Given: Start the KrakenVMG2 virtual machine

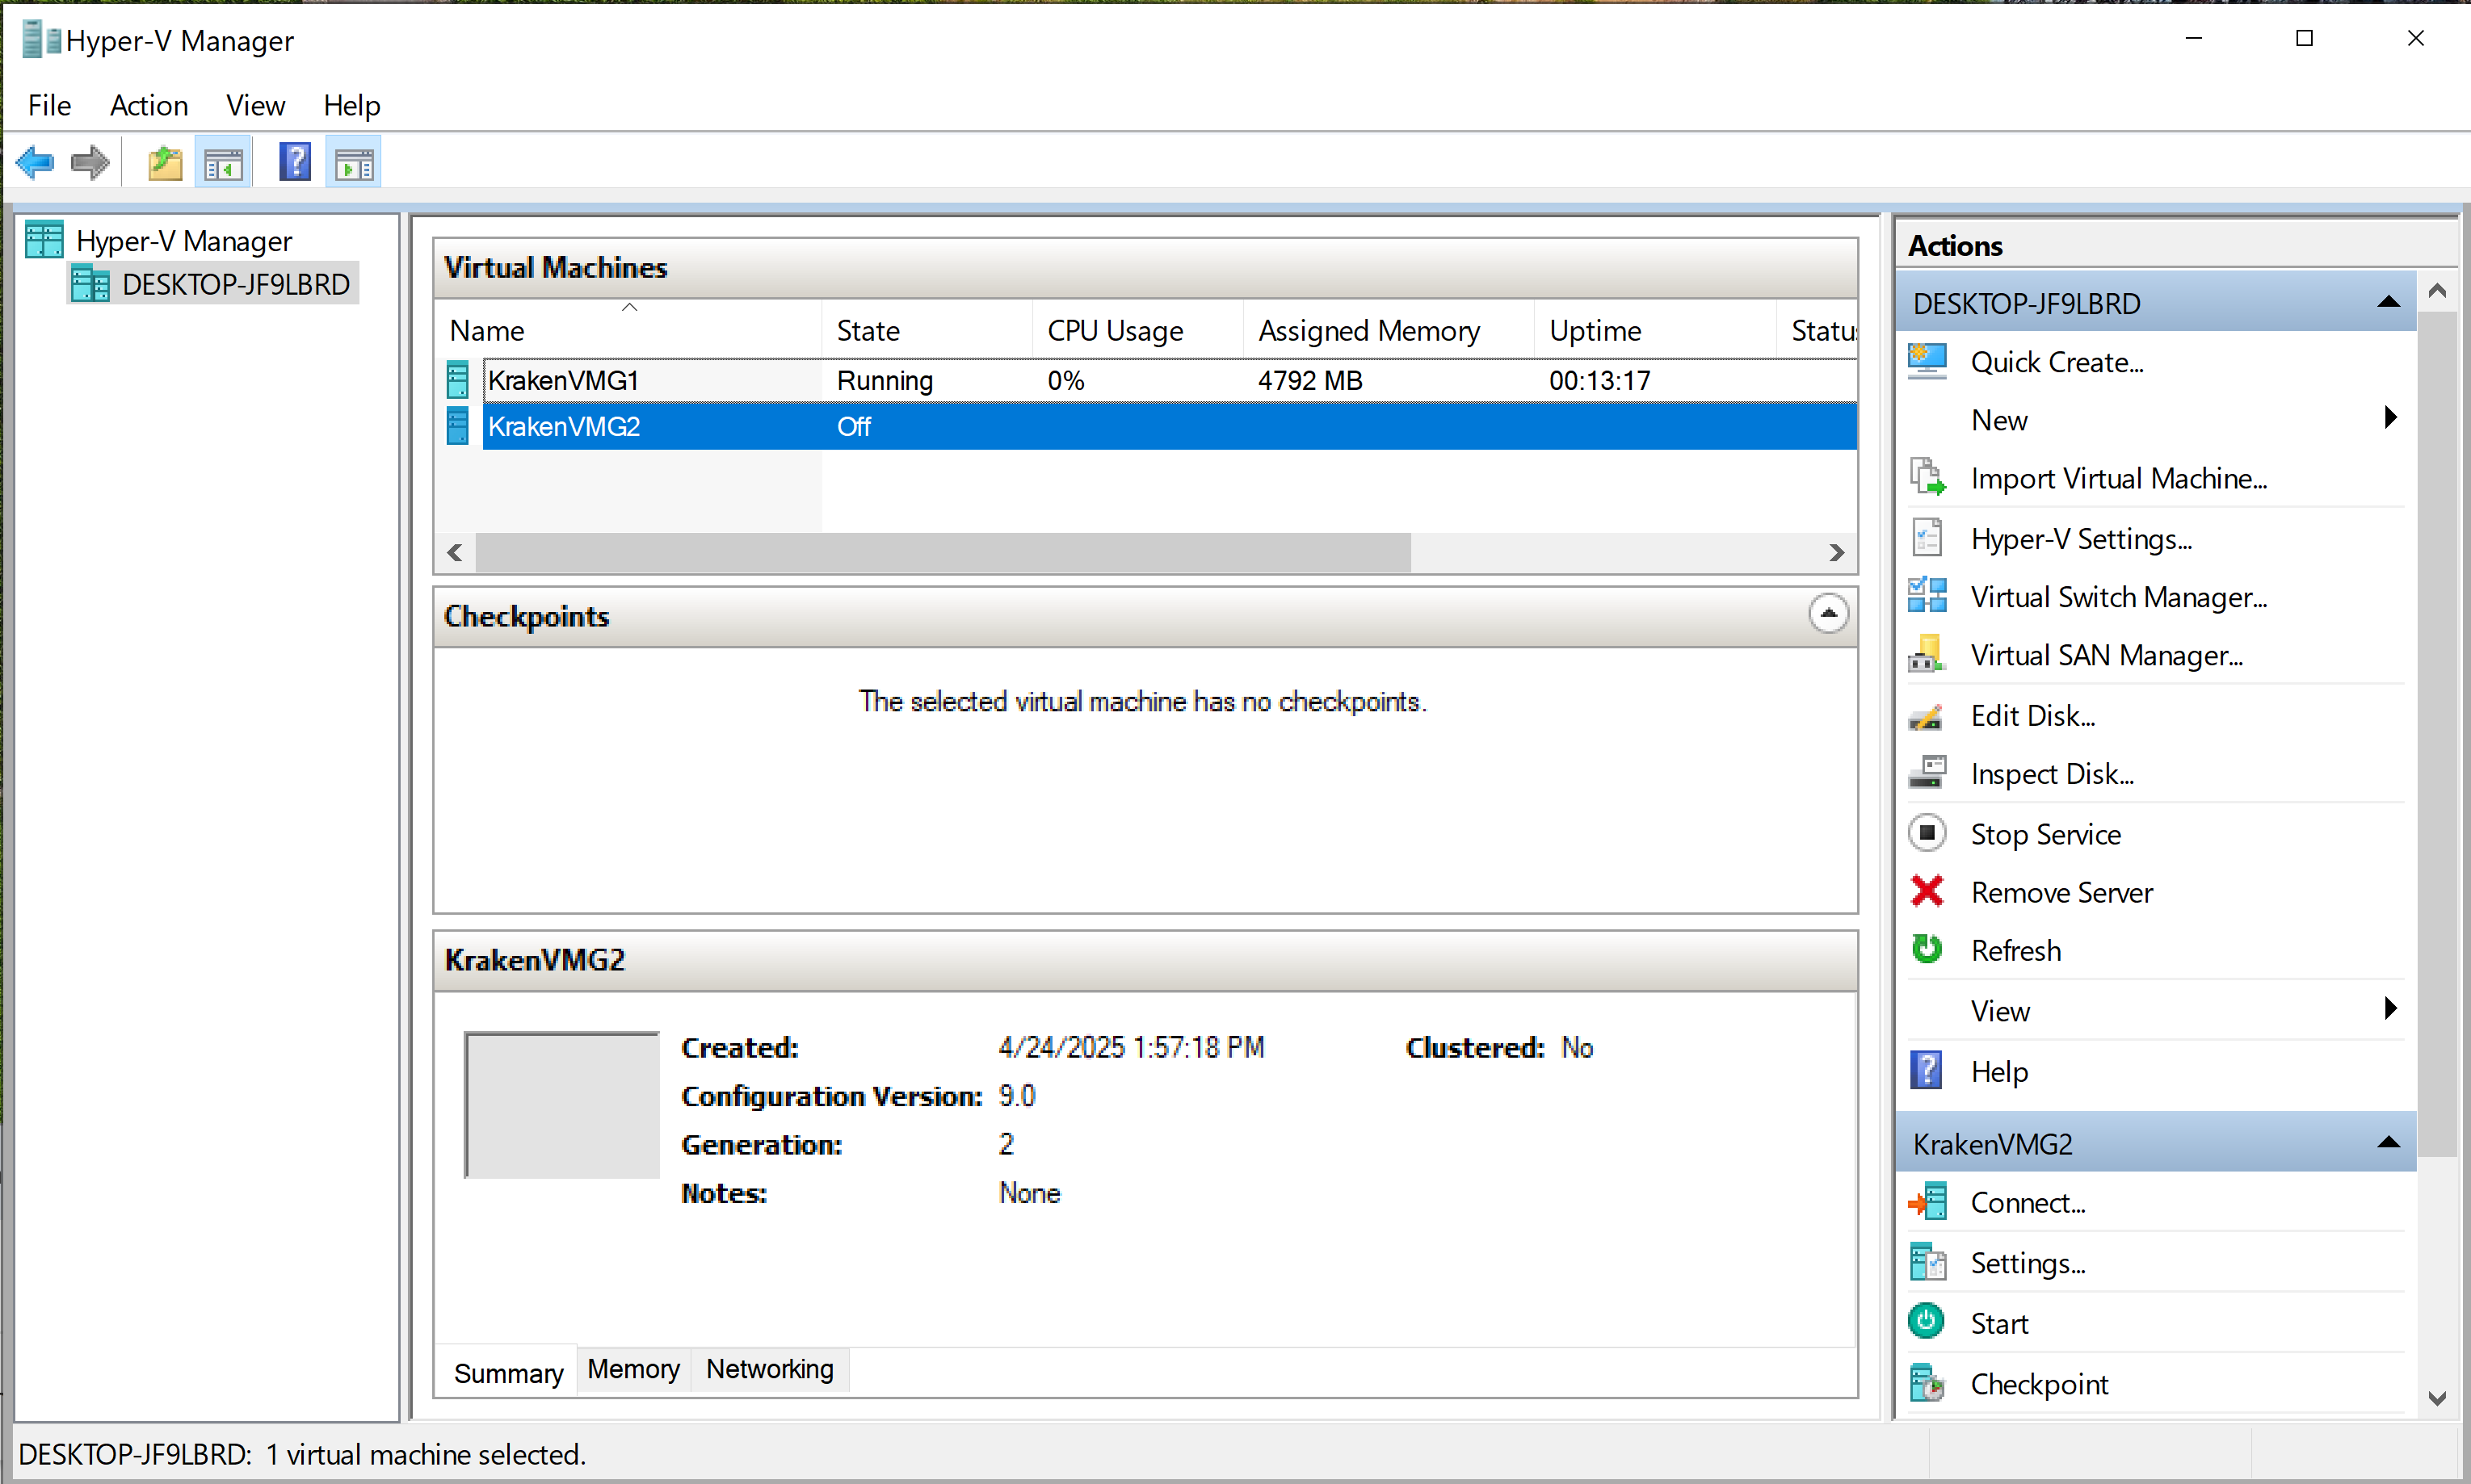Looking at the screenshot, I should coord(1998,1323).
